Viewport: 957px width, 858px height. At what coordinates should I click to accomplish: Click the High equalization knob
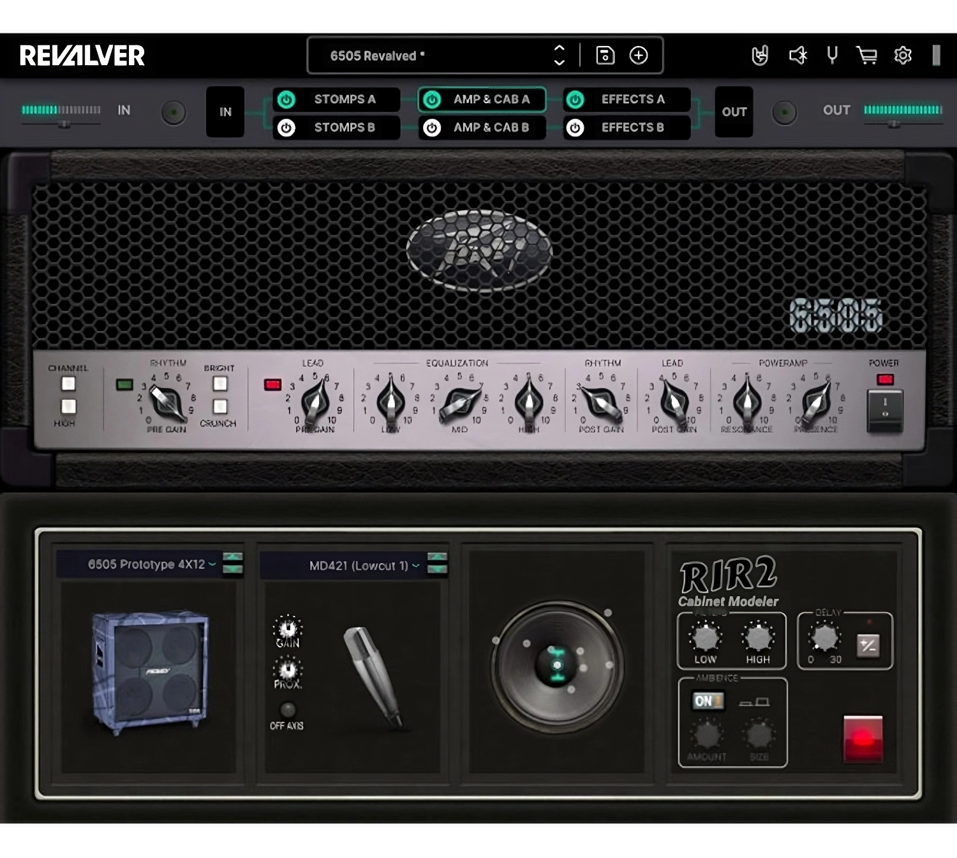[x=528, y=403]
